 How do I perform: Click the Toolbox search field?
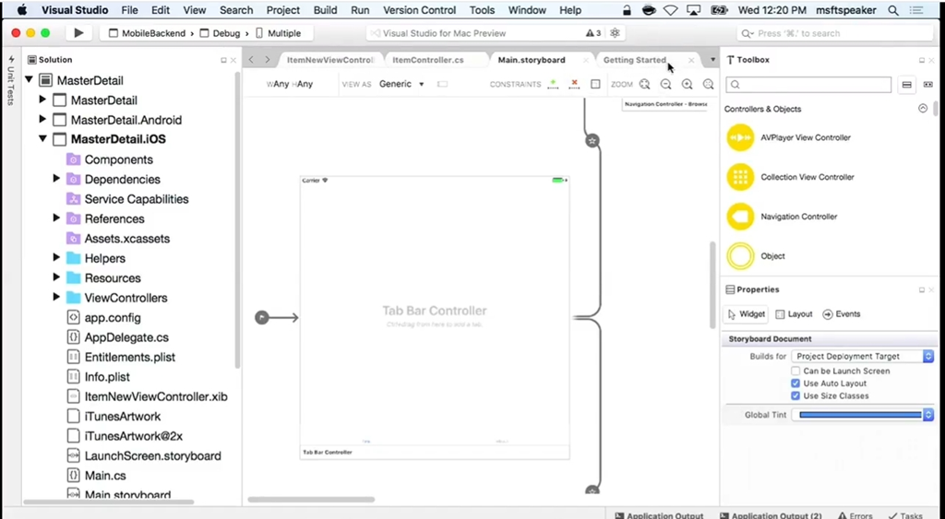[x=808, y=85]
